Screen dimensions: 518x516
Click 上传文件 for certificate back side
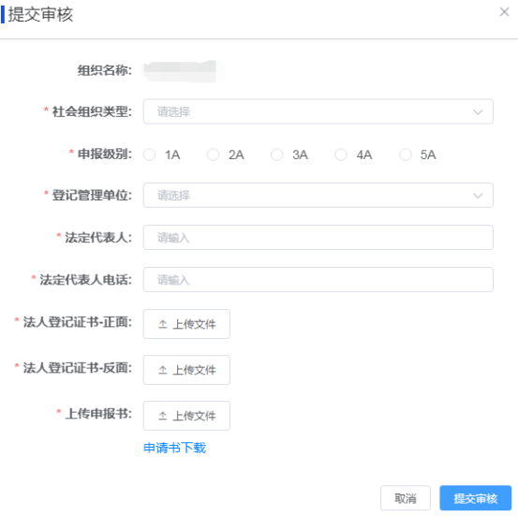click(x=186, y=370)
